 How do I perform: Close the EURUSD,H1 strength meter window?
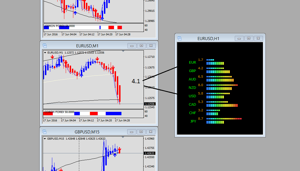258,39
